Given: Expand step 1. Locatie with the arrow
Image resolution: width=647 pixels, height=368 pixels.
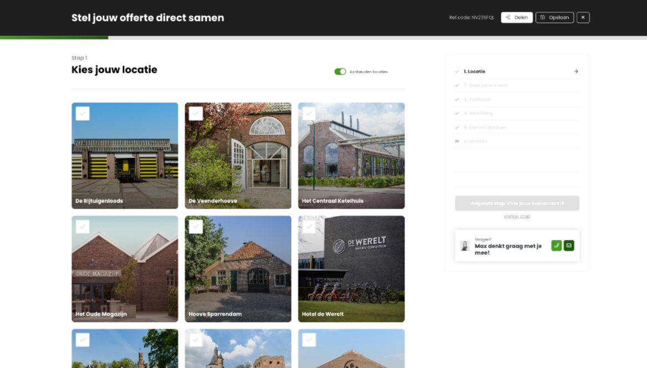Looking at the screenshot, I should coord(576,71).
